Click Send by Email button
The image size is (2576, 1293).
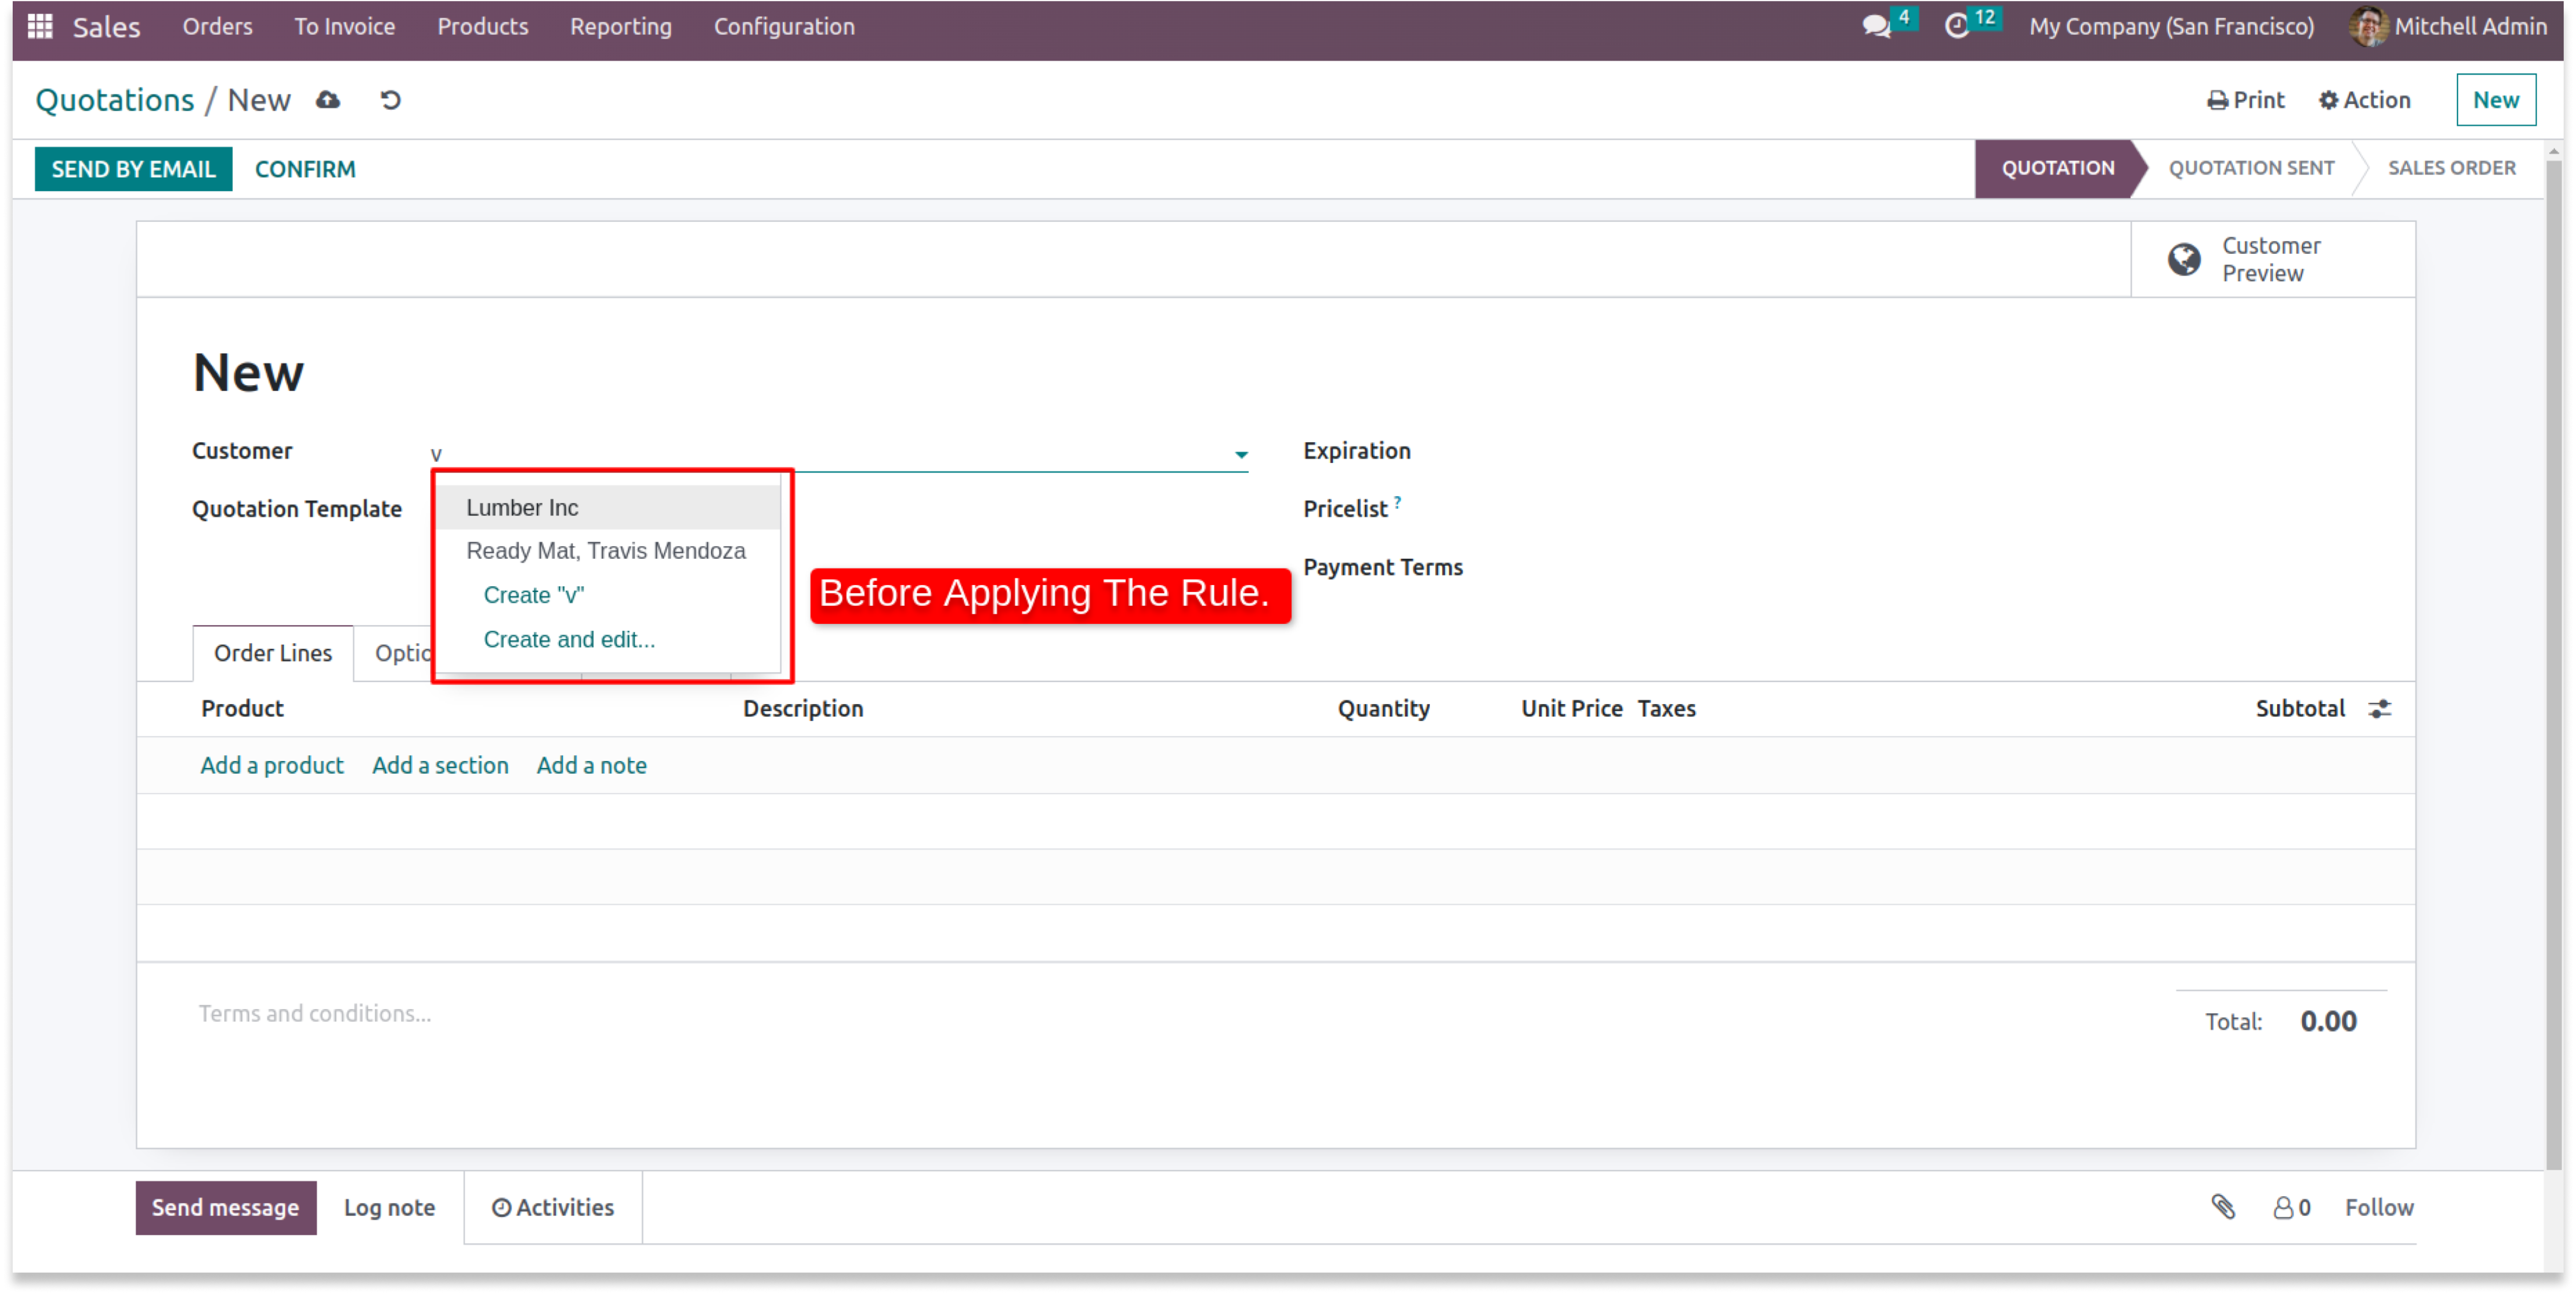(133, 169)
